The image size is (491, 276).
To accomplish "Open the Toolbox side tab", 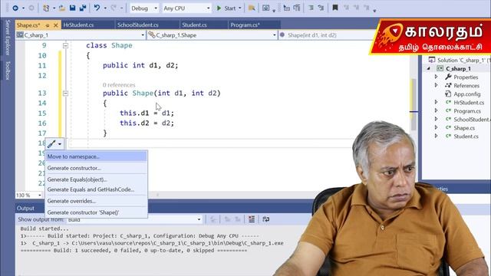I will (x=8, y=71).
